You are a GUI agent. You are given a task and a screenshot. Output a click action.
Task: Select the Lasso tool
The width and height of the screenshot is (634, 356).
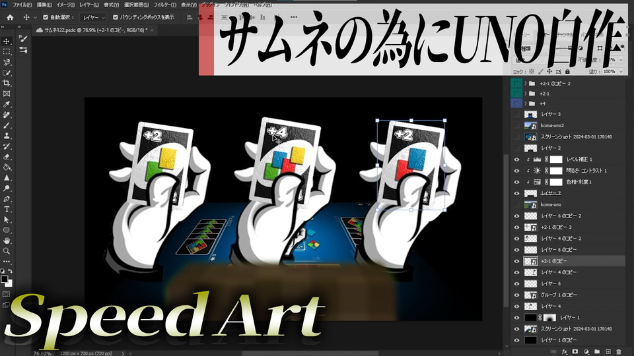point(7,62)
